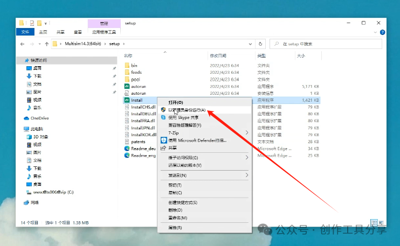Click the 3D 对象 icon in sidebar
The width and height of the screenshot is (400, 246).
pyautogui.click(x=29, y=137)
